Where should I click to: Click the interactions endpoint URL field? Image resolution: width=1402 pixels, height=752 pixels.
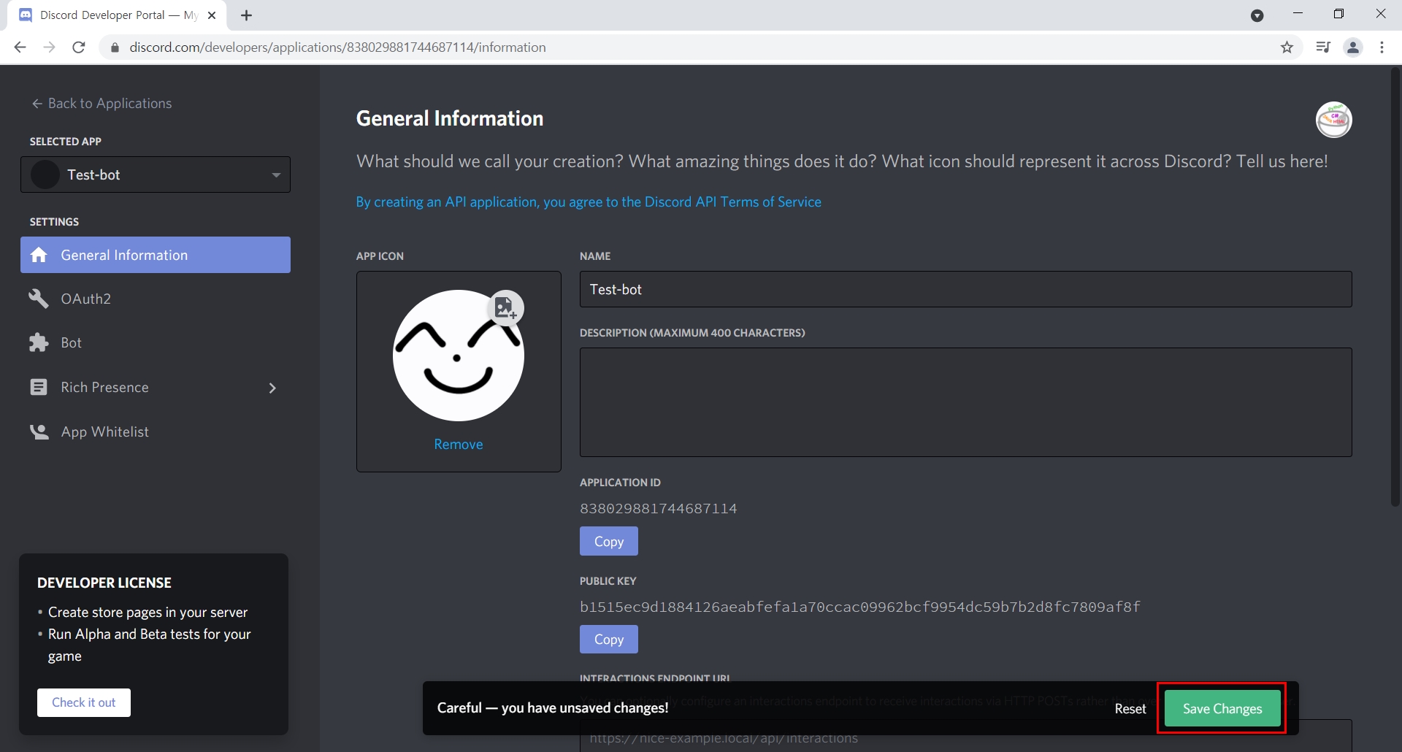[x=965, y=737]
